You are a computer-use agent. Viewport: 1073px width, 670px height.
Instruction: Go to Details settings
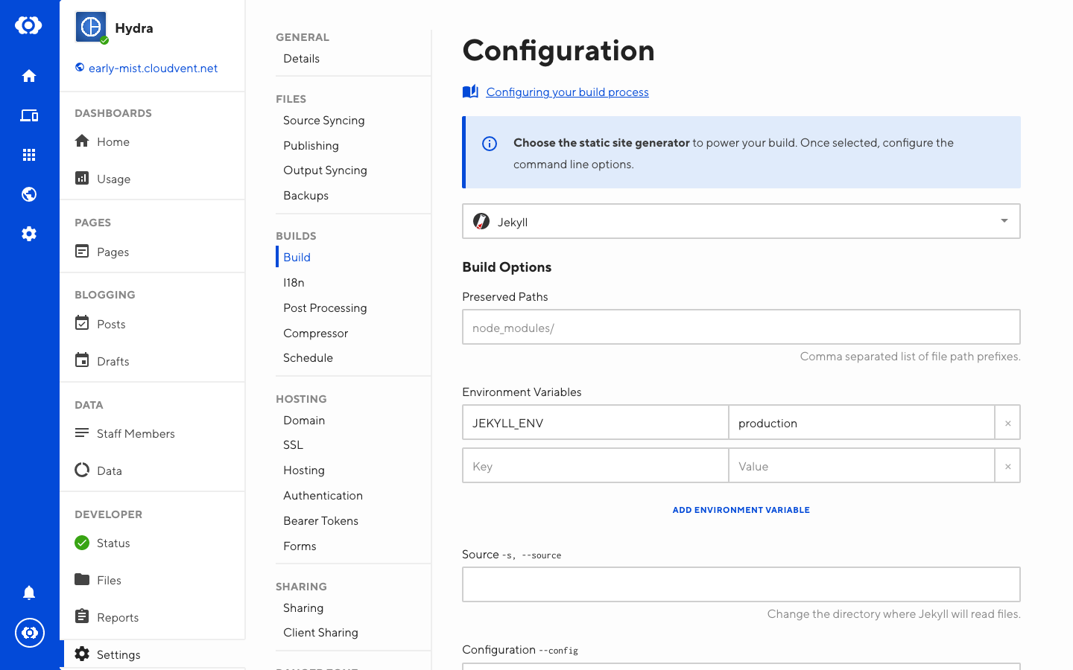301,59
